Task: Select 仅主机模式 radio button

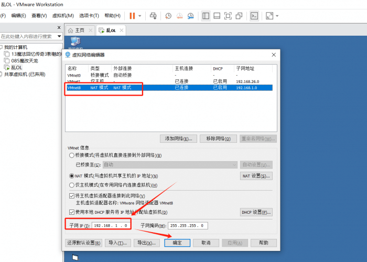Action: (x=72, y=185)
